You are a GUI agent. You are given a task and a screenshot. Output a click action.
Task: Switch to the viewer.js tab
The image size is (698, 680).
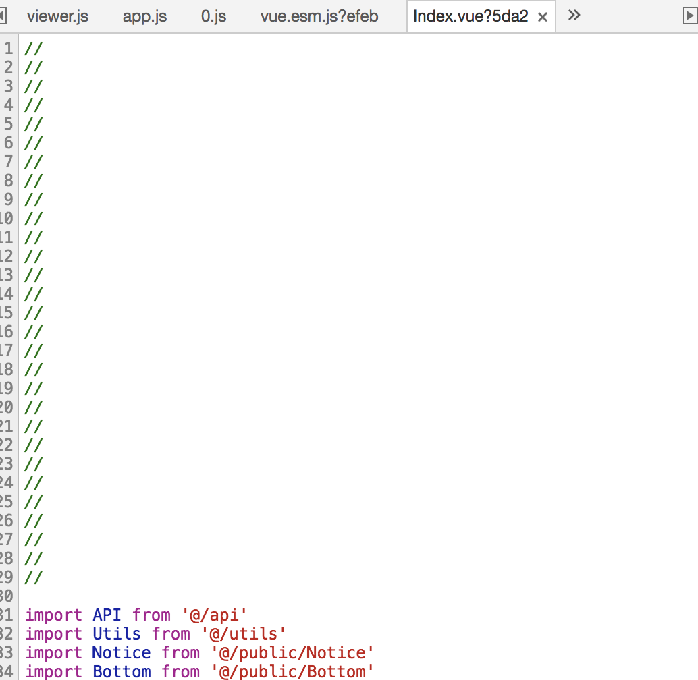point(57,16)
